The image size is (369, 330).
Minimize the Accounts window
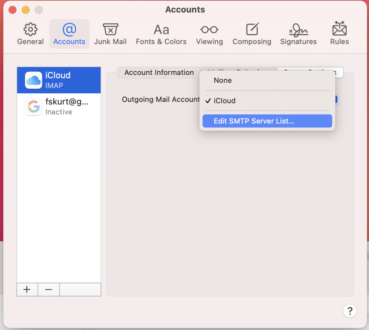click(x=26, y=10)
